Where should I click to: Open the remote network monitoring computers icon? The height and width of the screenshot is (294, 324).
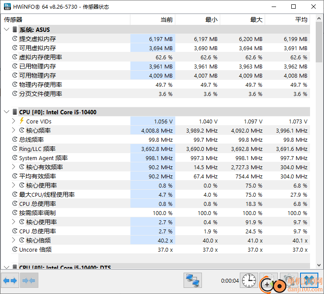(x=193, y=280)
